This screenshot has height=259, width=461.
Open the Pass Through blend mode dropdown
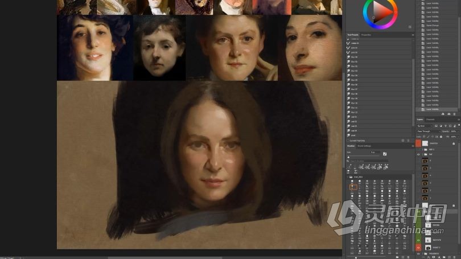pyautogui.click(x=429, y=131)
